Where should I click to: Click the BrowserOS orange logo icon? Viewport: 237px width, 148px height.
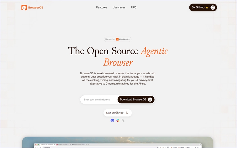click(x=24, y=7)
